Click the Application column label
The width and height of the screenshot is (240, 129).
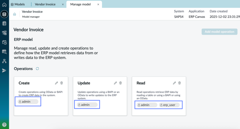click(x=196, y=11)
